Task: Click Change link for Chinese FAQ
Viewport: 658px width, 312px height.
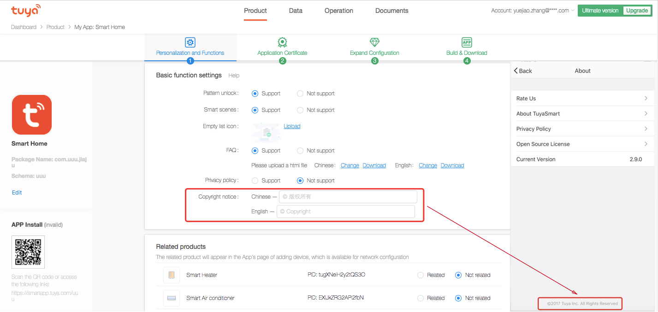Action: pyautogui.click(x=350, y=165)
